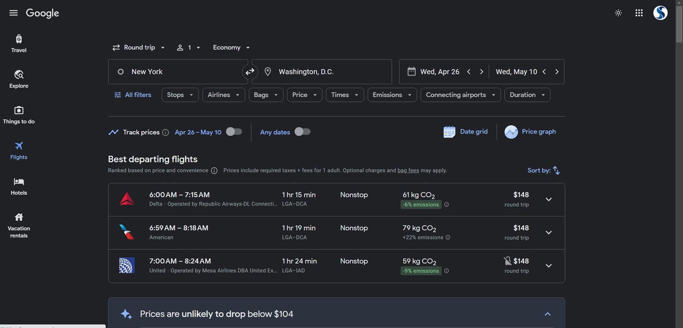
Task: Click info icon next to -6% emissions
Action: click(447, 204)
